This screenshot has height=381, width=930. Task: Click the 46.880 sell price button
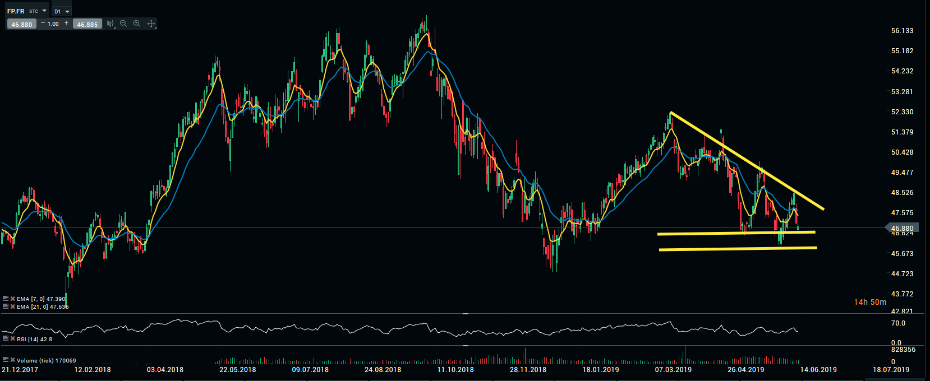(22, 24)
